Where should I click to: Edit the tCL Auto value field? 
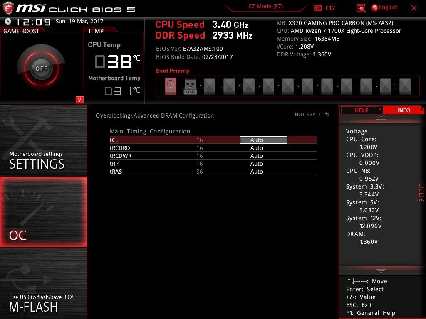263,140
